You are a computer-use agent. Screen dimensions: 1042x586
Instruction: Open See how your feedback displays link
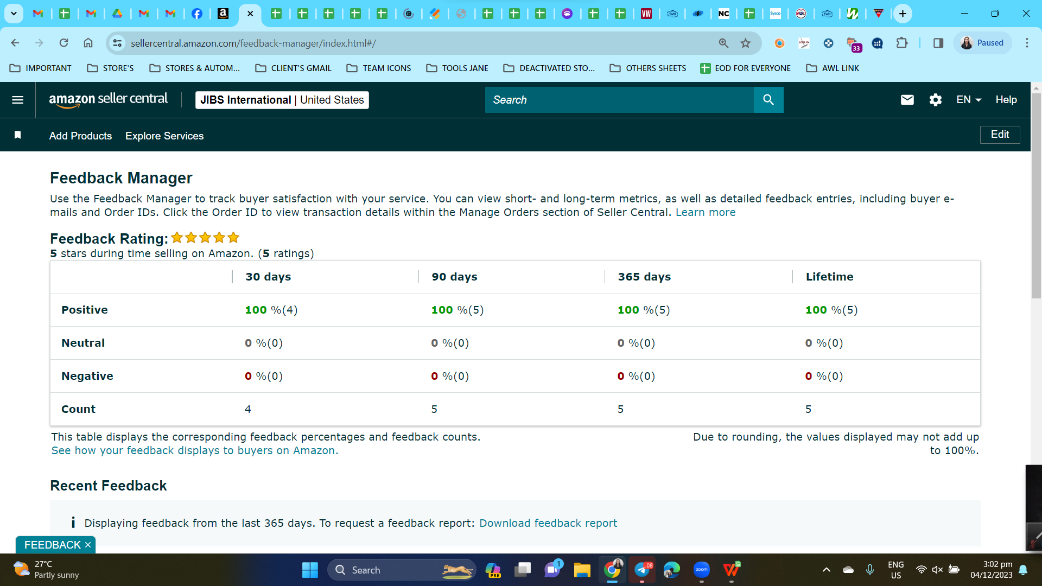point(195,450)
